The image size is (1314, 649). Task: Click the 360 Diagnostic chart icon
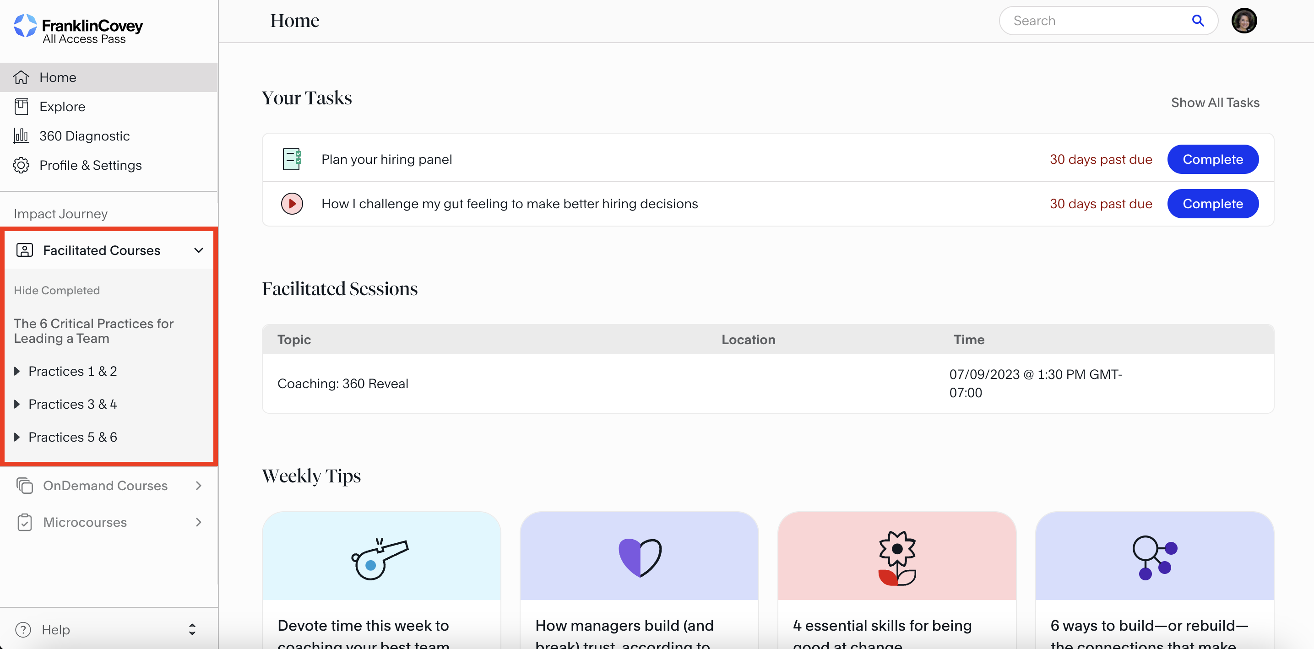[x=21, y=135]
